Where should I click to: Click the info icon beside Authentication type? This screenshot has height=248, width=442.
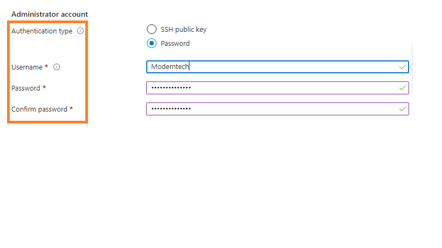(80, 31)
